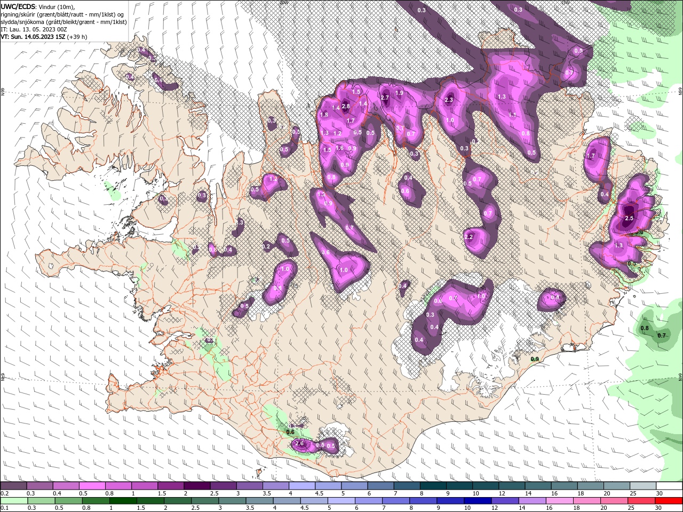Click the '0.1' label in the rain legend
This screenshot has width=683, height=512.
click(4, 508)
